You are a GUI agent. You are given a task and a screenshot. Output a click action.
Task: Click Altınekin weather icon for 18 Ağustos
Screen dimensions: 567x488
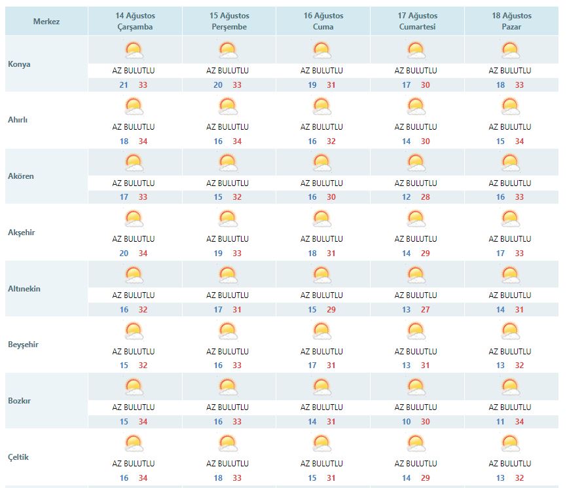(510, 275)
